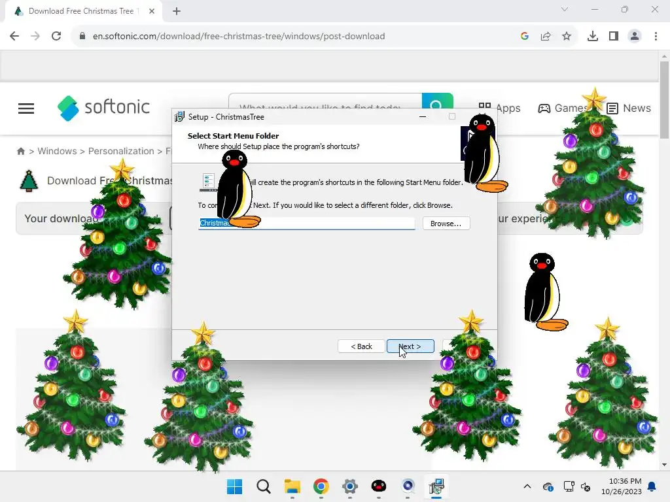
Task: Click the Softonic search button
Action: click(x=437, y=103)
